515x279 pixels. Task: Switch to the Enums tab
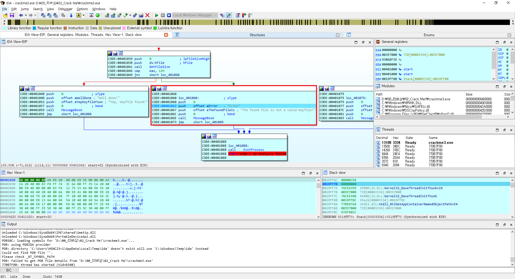coord(429,35)
